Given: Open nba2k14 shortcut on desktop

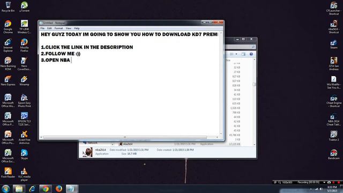Looking at the screenshot, I should (334, 27).
